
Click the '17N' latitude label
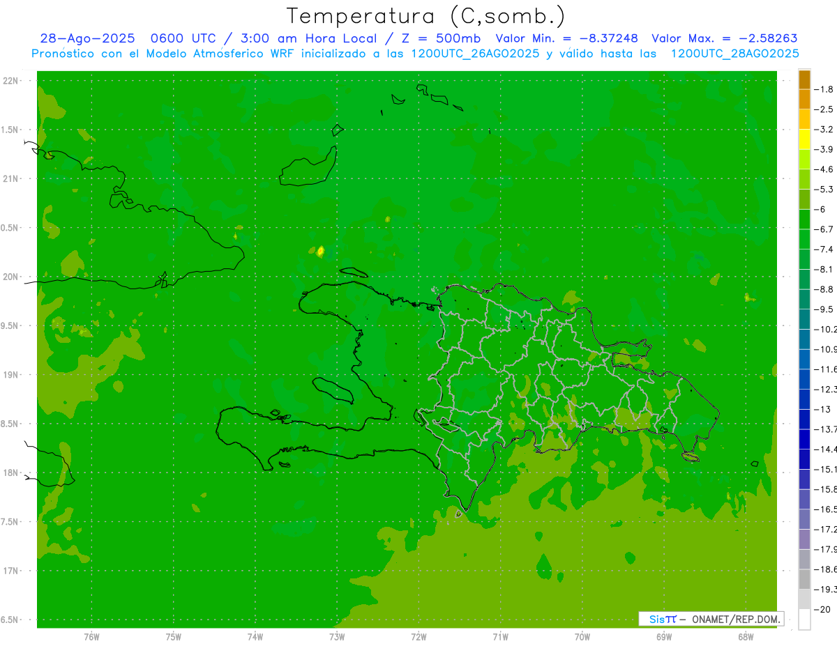10,571
